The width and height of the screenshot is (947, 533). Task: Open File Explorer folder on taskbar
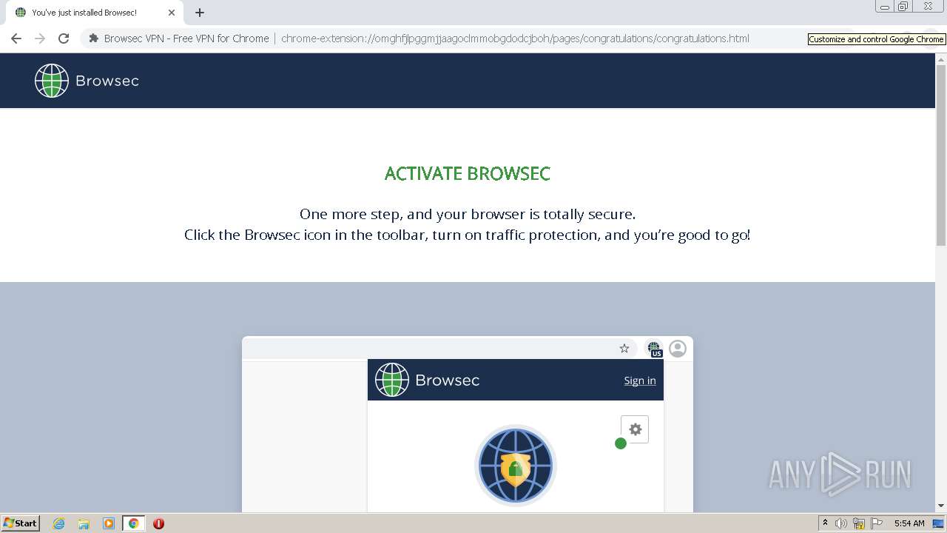point(84,523)
